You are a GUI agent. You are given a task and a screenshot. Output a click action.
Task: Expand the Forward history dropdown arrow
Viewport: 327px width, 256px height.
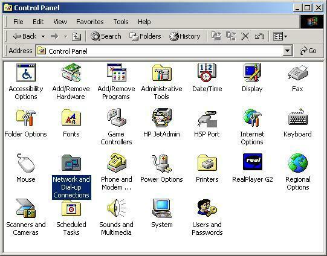[x=65, y=36]
